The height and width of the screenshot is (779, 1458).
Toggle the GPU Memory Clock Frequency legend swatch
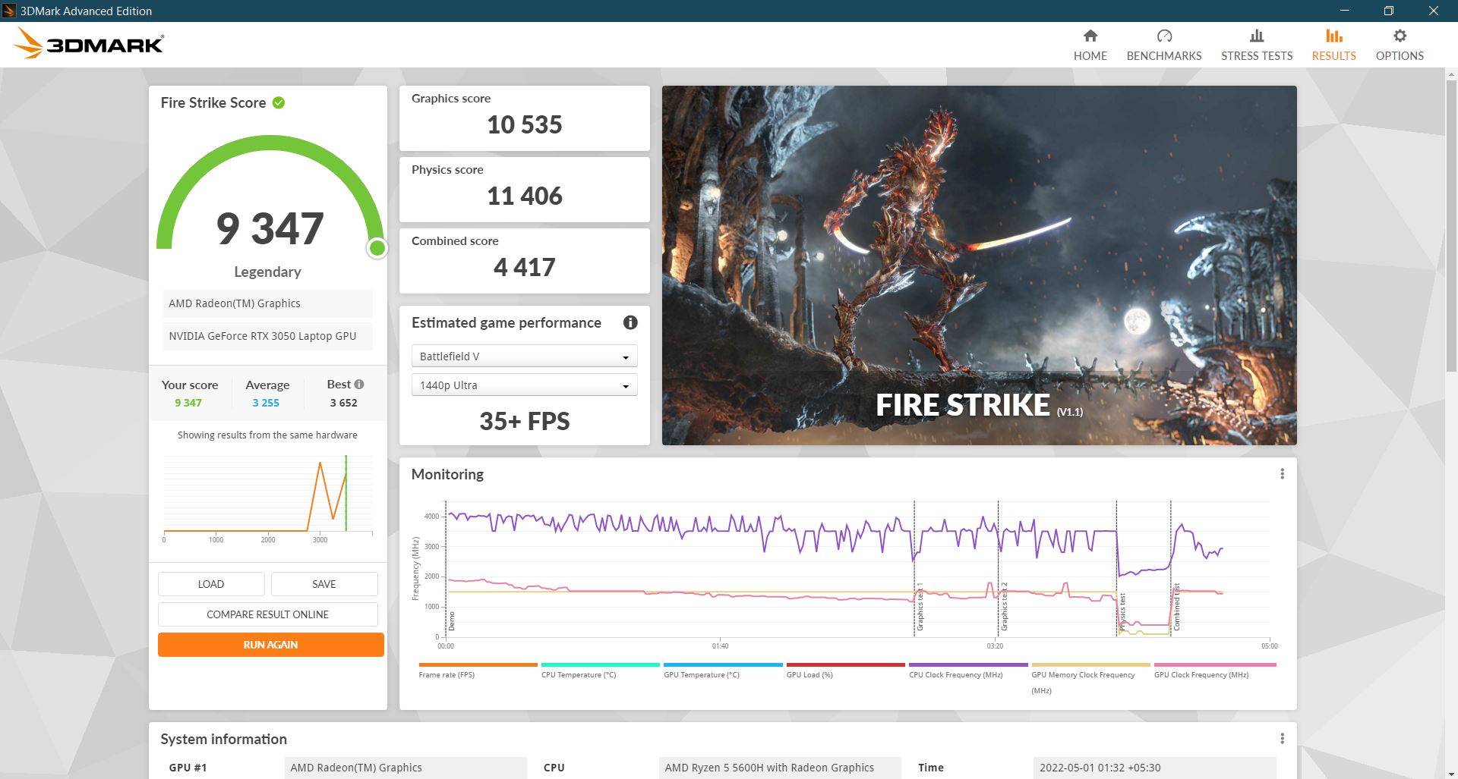pos(1090,664)
